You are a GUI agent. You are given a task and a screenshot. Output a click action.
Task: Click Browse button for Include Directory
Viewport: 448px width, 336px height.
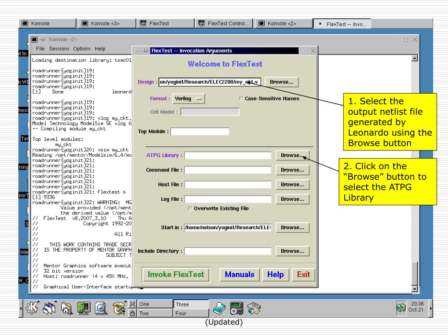coord(293,251)
